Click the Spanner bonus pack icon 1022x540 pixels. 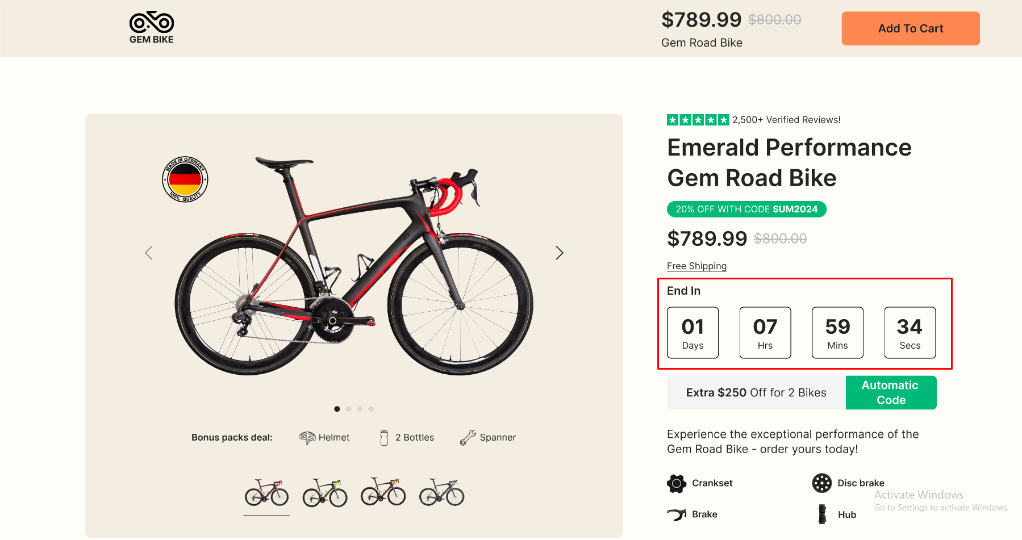coord(468,437)
